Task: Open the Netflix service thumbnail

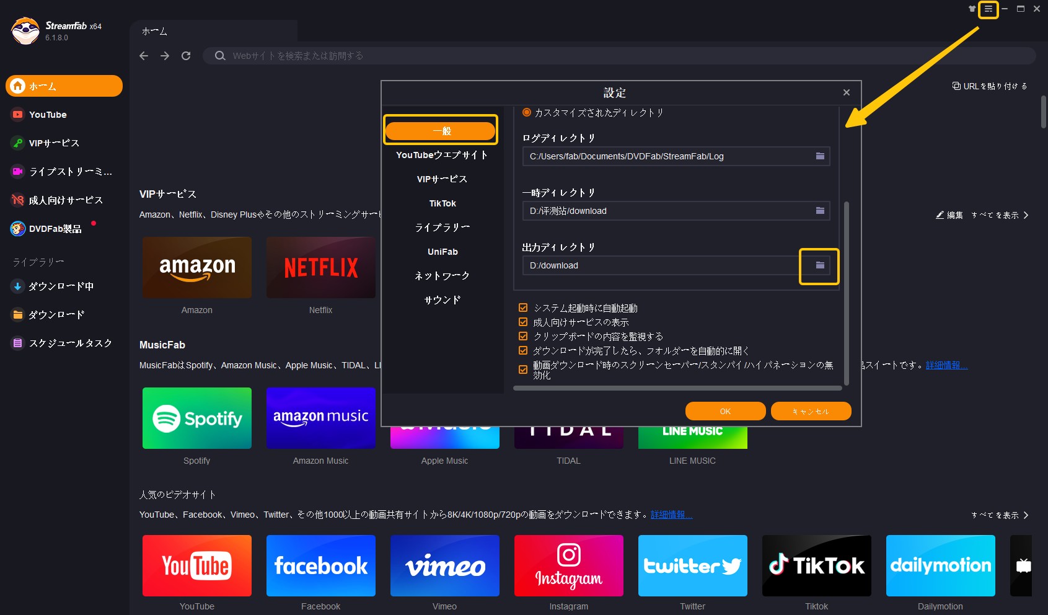Action: coord(321,268)
